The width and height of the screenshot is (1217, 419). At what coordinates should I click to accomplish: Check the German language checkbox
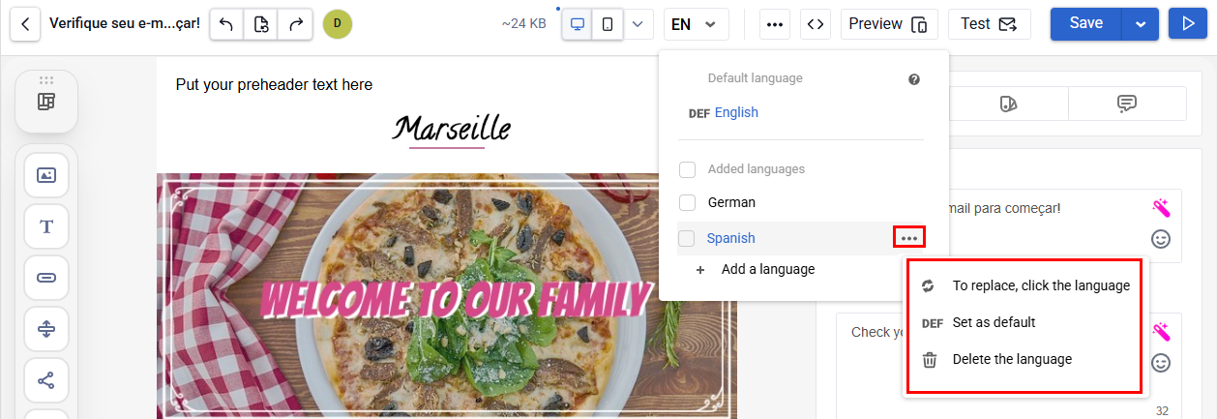(x=687, y=202)
